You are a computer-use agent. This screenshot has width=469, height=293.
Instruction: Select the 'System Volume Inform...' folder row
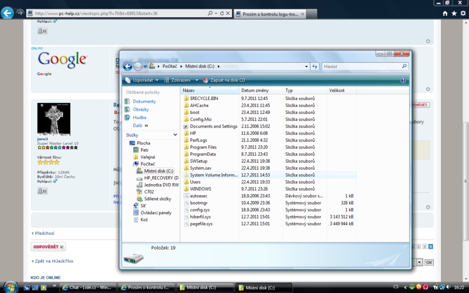(269, 175)
